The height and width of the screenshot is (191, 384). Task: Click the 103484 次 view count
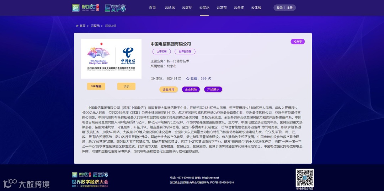[174, 79]
